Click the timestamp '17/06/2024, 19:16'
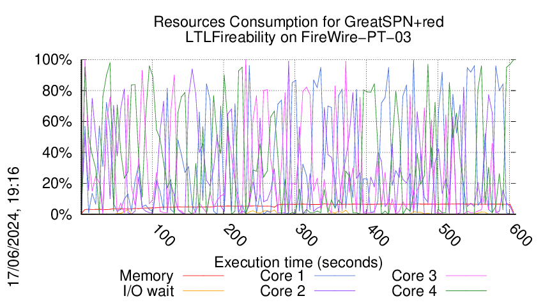The height and width of the screenshot is (303, 543). pos(13,227)
